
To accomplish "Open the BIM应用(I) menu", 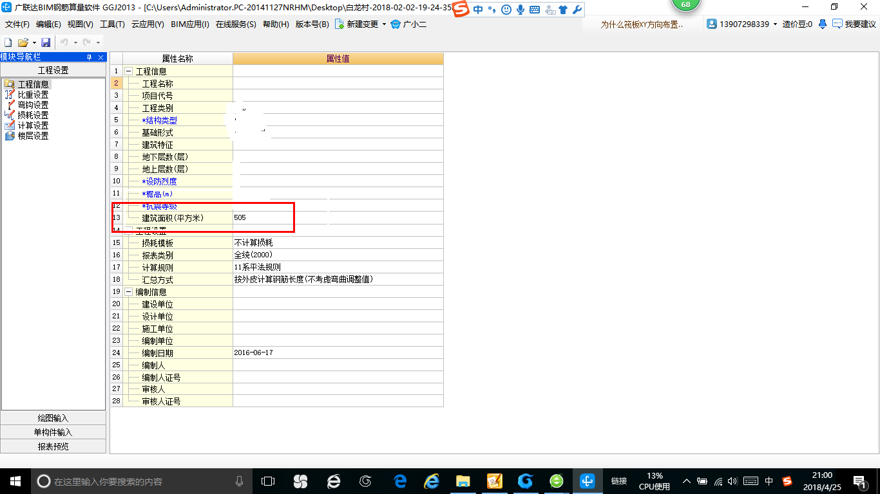I will pos(190,24).
